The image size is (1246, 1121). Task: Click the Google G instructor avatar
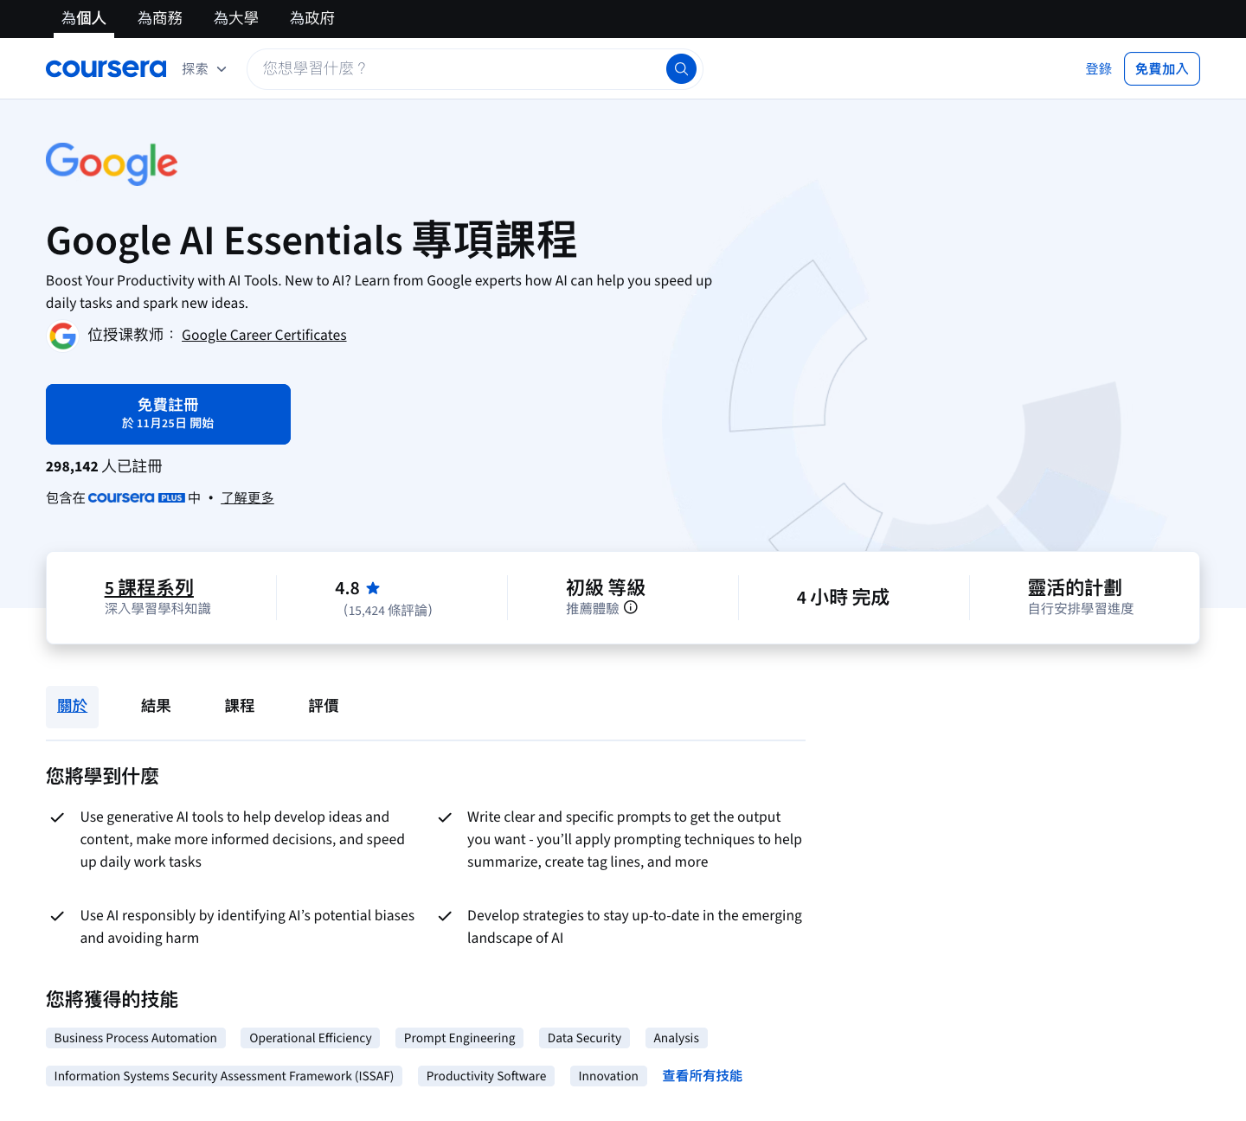tap(62, 336)
